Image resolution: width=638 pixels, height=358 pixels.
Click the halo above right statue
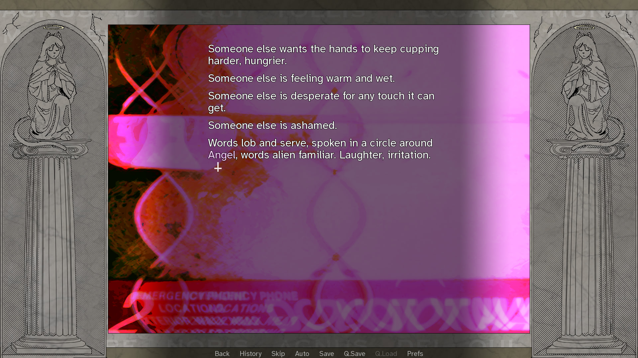click(x=585, y=28)
